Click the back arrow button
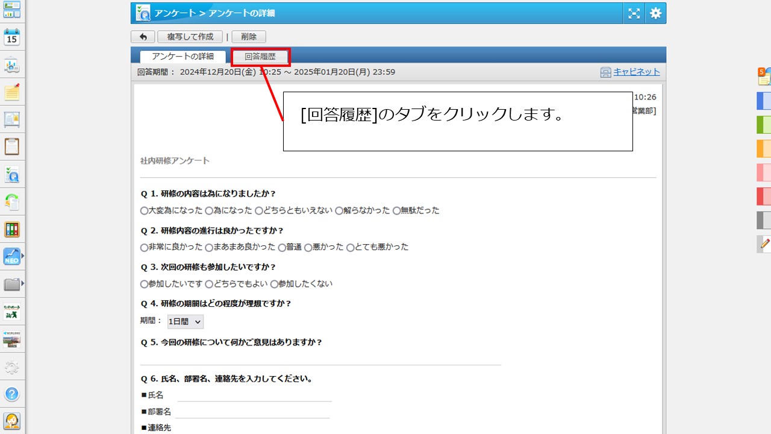Screen dimensions: 771x434 [143, 37]
